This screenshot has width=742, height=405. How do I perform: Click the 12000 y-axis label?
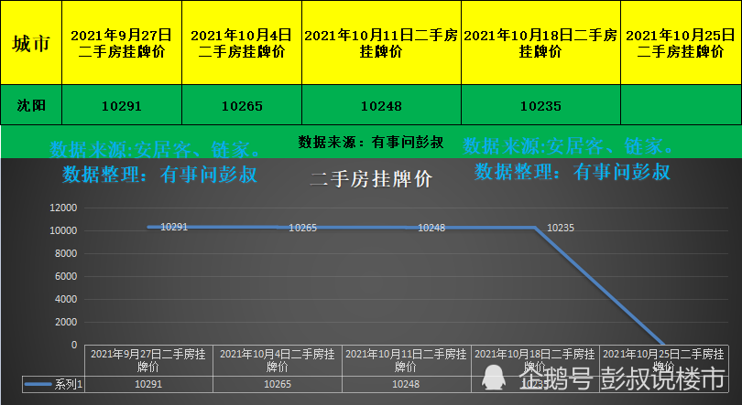63,208
